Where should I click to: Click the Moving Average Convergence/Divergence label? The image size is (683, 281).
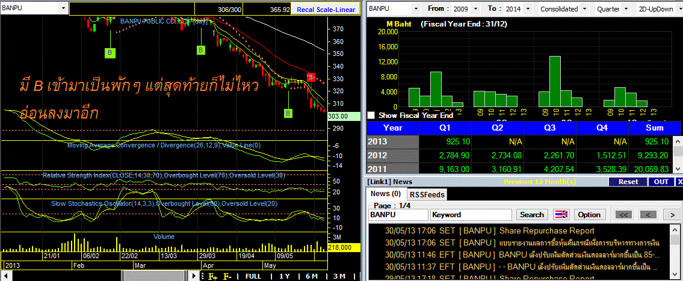tap(164, 145)
